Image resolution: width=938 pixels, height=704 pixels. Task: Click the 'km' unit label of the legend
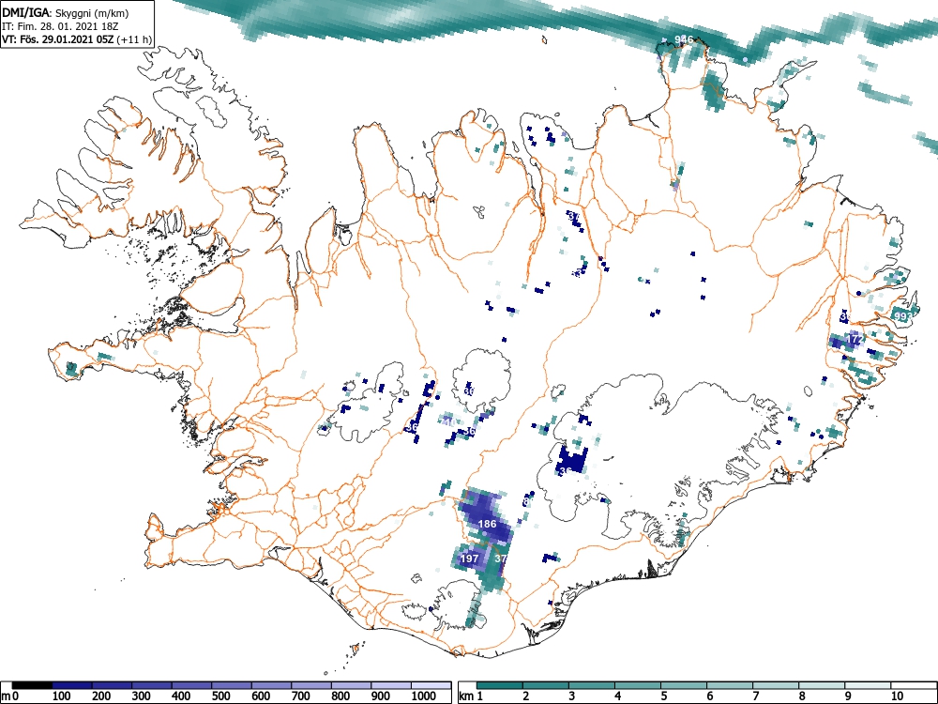tap(466, 696)
